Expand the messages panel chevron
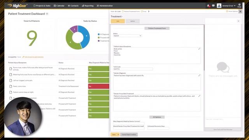 point(238,21)
